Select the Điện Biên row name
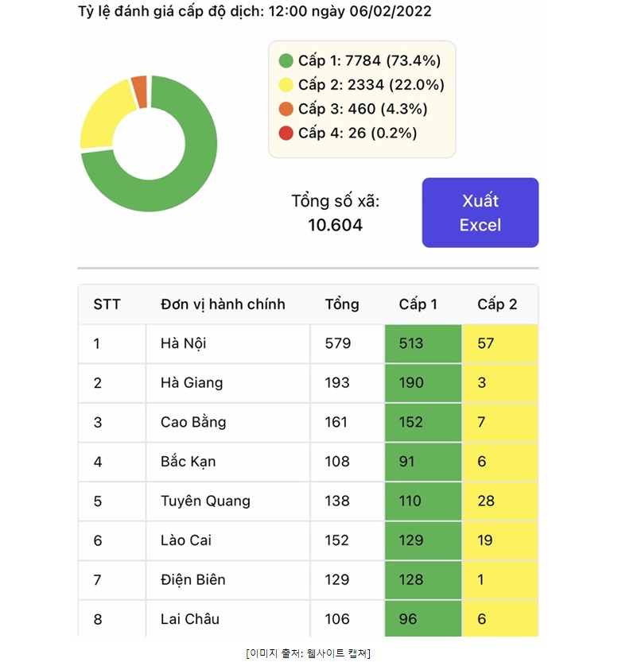 pos(193,580)
